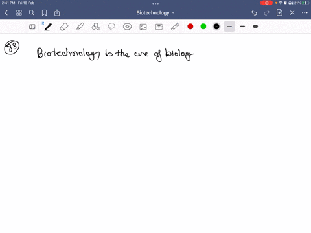The image size is (311, 233).
Task: Tap the red screen recording indicator
Action: (x=267, y=3)
